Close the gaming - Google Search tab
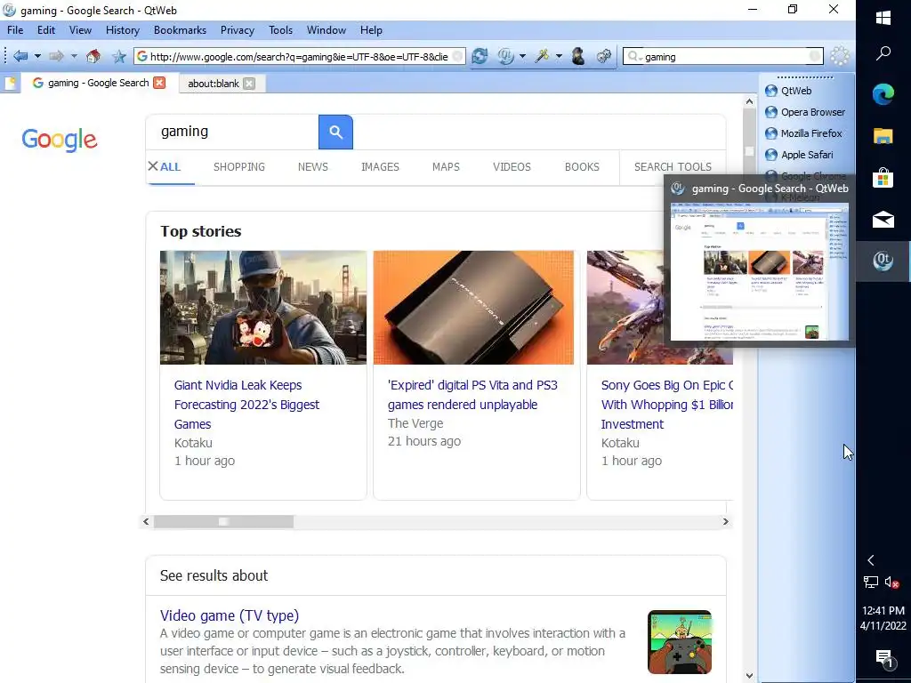Viewport: 911px width, 683px height. coord(159,83)
